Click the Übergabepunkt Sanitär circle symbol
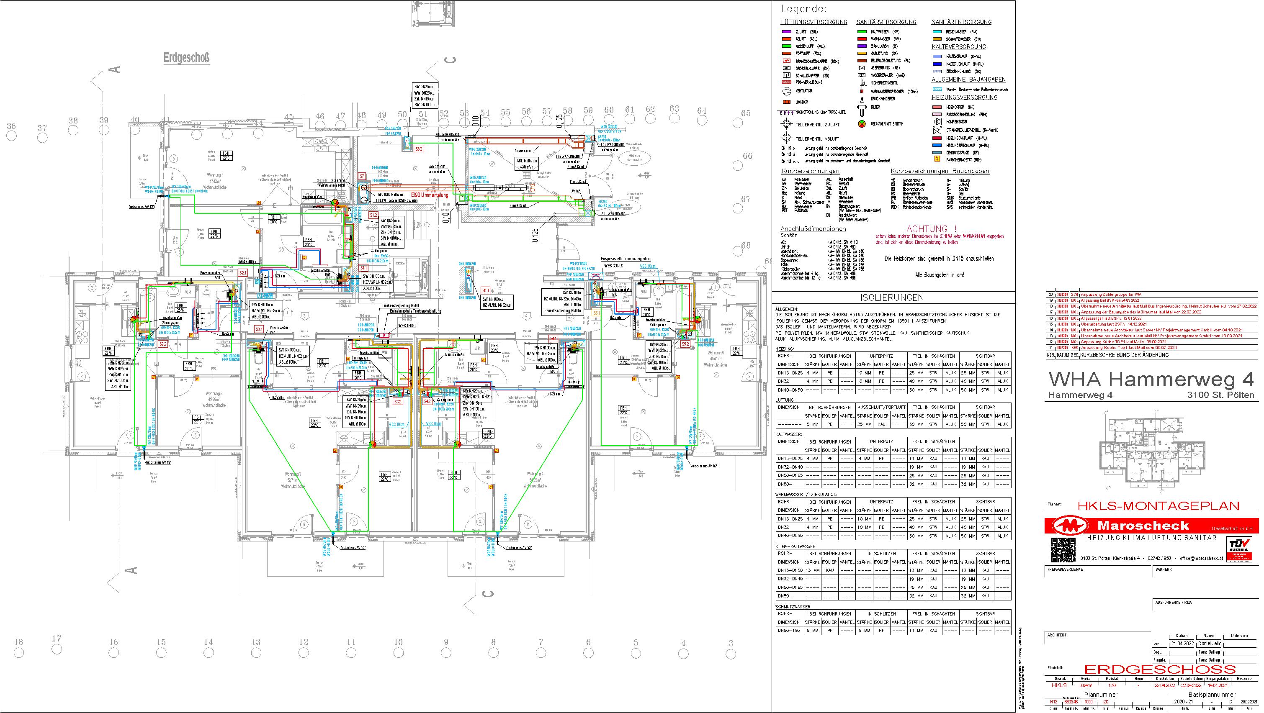The image size is (1264, 713). pyautogui.click(x=862, y=124)
